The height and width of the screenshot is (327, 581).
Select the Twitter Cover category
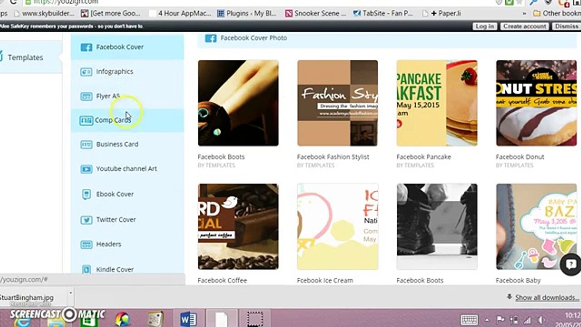[x=128, y=220]
